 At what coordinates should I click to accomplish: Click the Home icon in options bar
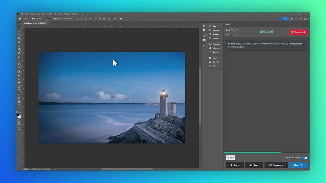click(x=20, y=19)
